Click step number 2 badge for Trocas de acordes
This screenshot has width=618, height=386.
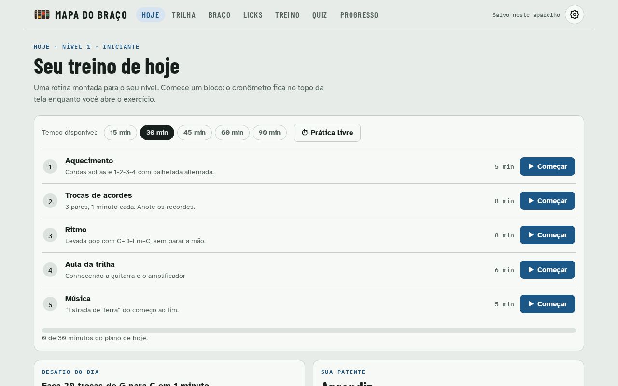pos(50,201)
